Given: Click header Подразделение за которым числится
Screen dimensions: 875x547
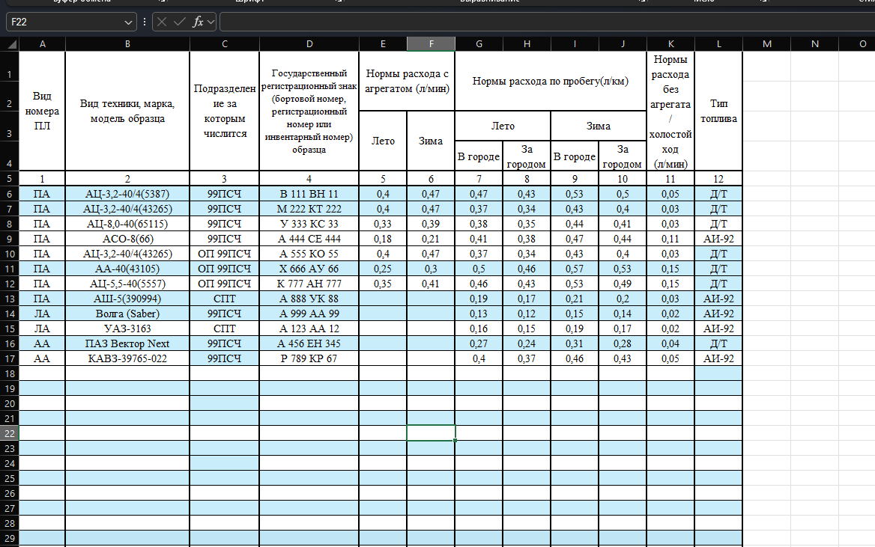Looking at the screenshot, I should click(224, 111).
